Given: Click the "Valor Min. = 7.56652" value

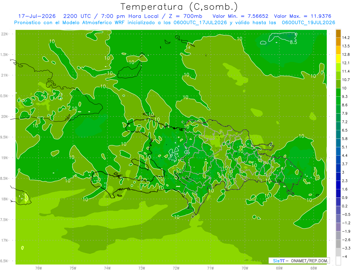Looking at the screenshot, I should click(241, 16).
